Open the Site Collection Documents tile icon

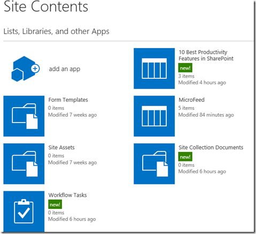[154, 164]
